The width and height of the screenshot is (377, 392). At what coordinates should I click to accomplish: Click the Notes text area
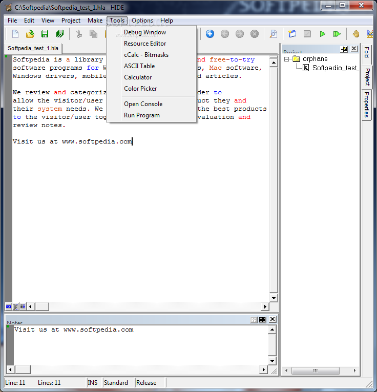[140, 345]
